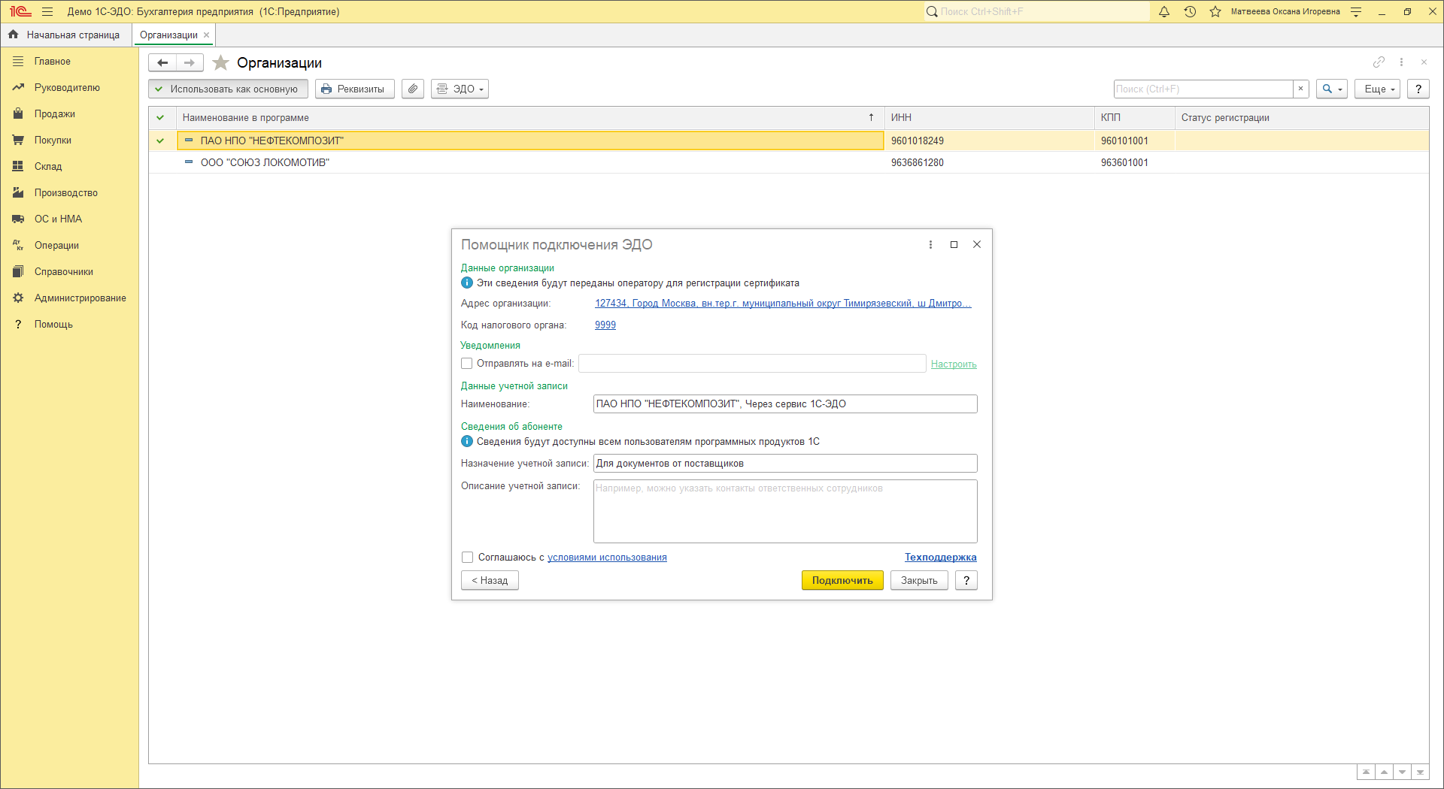Click the paperclip attachments button
The image size is (1444, 789).
click(413, 89)
